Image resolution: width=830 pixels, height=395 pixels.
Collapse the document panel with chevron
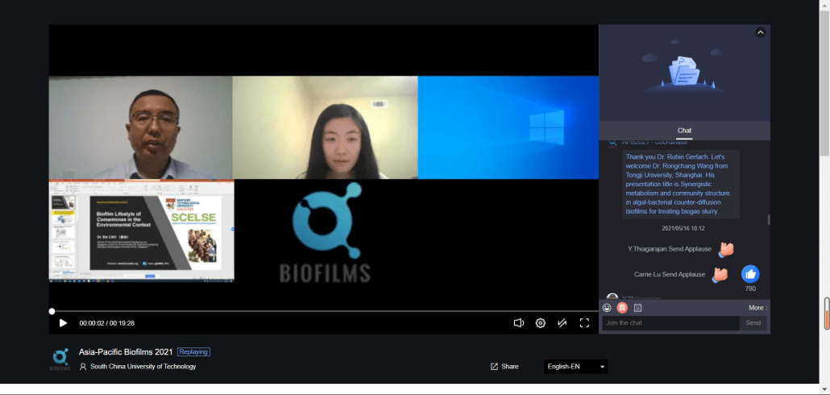pyautogui.click(x=760, y=32)
